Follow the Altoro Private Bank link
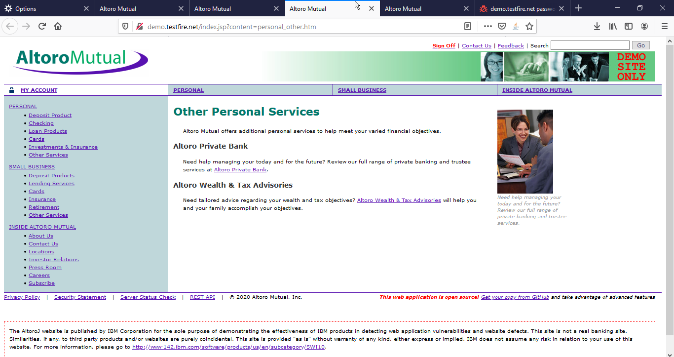This screenshot has width=674, height=357. point(240,169)
